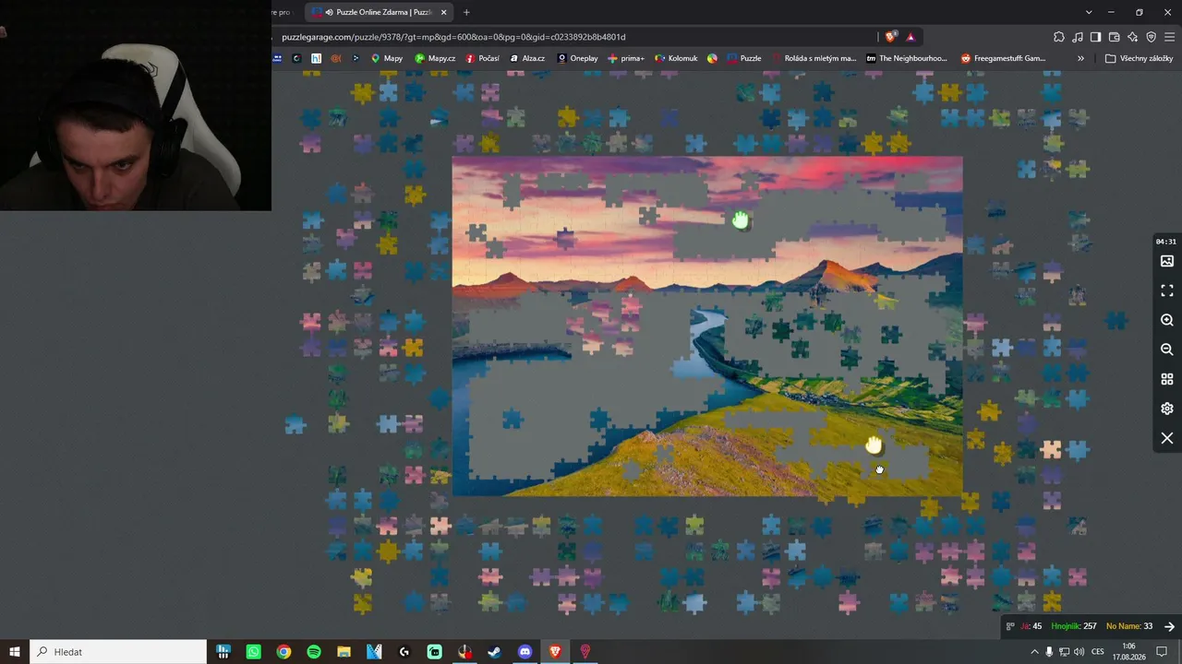
Task: Click the Brave Rewards triangle icon
Action: point(911,37)
